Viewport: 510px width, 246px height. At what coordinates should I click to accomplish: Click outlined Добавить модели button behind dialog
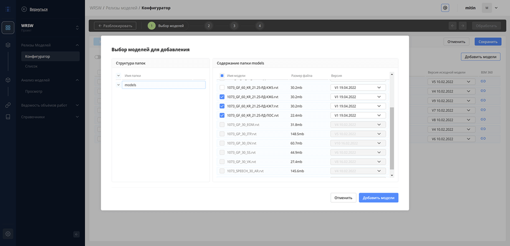[480, 56]
